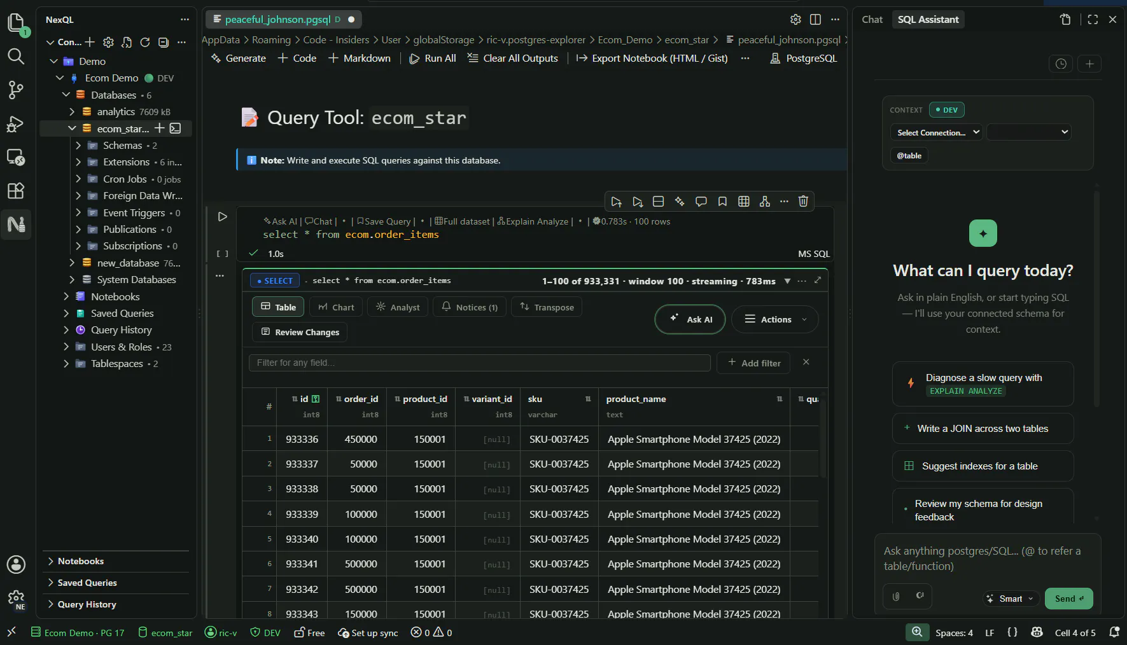This screenshot has height=645, width=1127.
Task: Collapse all connection tree nodes
Action: pos(164,42)
